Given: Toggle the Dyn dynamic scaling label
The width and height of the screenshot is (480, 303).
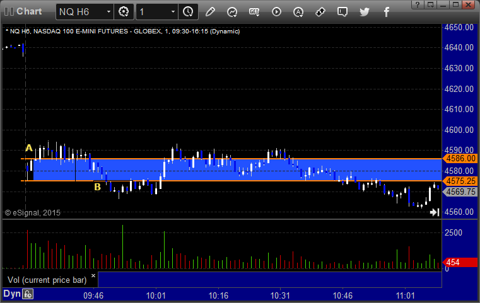Looking at the screenshot, I should click(x=11, y=294).
